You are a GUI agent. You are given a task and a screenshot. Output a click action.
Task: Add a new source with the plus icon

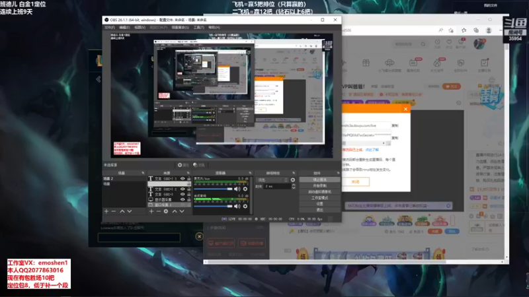click(151, 211)
